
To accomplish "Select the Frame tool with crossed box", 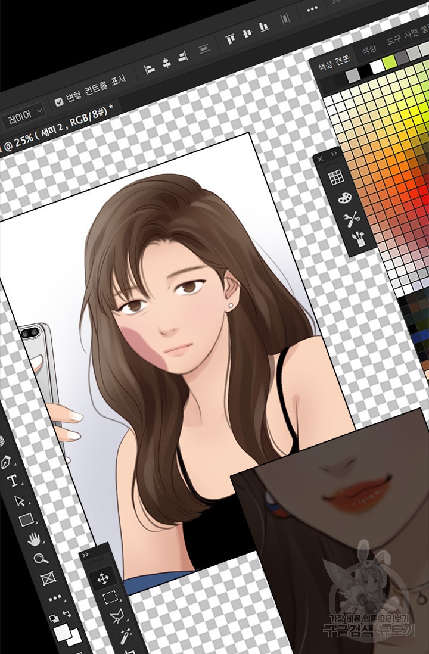I will click(48, 578).
